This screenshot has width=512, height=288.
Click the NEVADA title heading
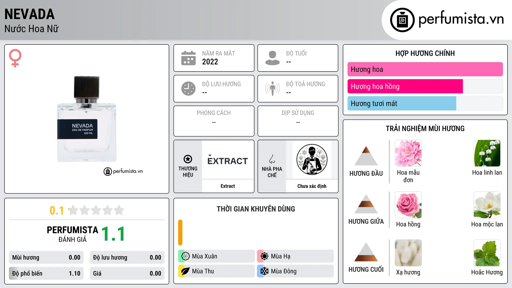tap(29, 14)
